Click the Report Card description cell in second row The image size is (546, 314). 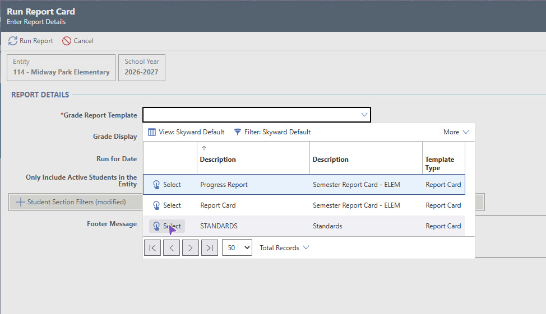pos(218,205)
